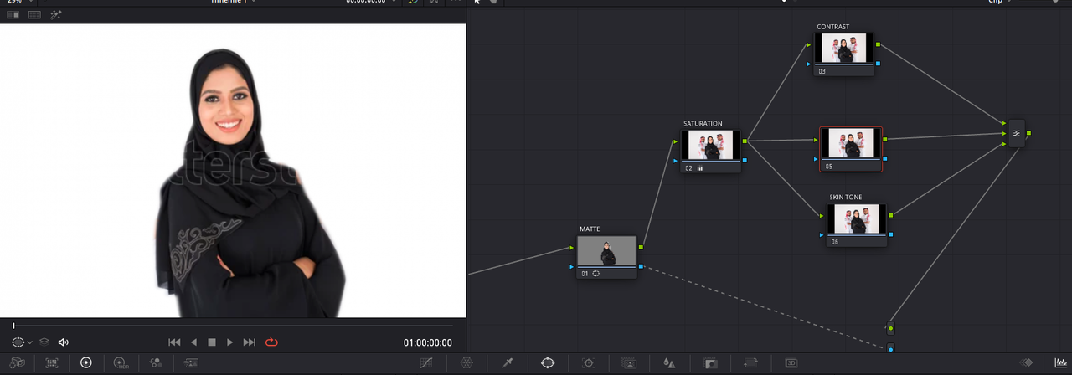Viewport: 1072px width, 375px height.
Task: Click the CONTRAST node green RGB input
Action: (809, 44)
